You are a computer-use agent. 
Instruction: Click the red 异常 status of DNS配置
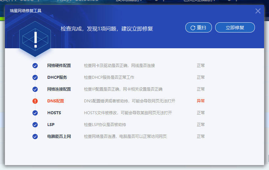tap(201, 101)
